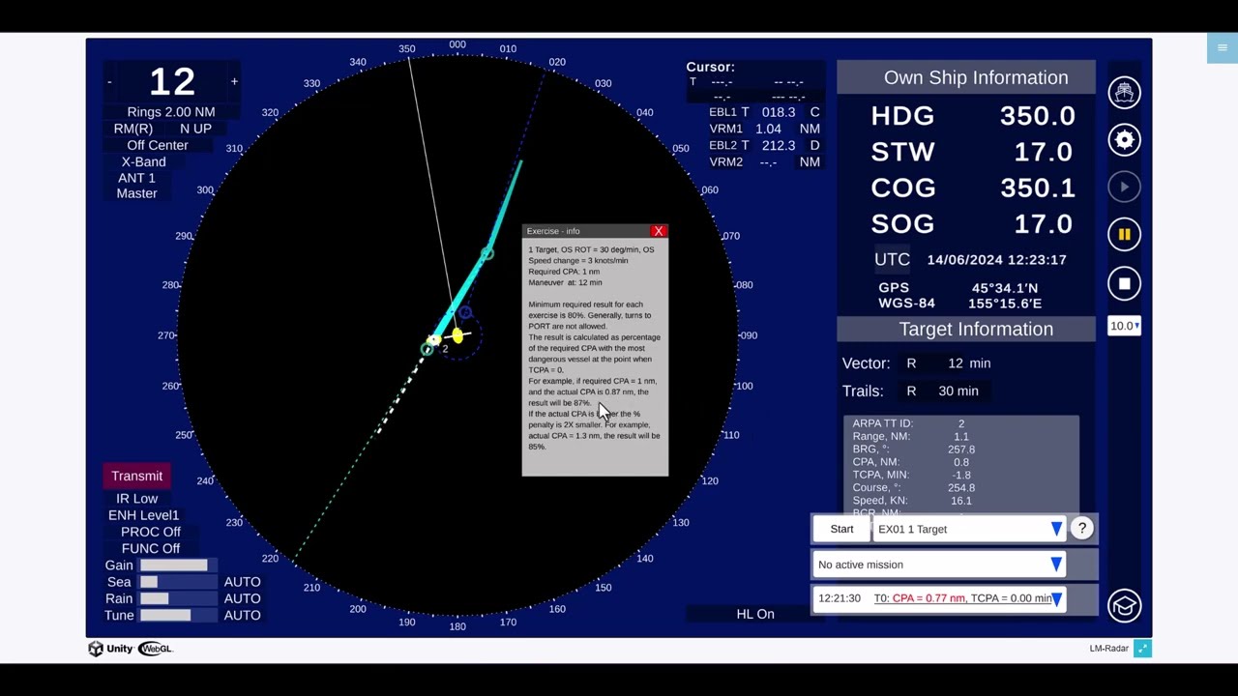Viewport: 1238px width, 696px height.
Task: Toggle FUNC Off setting
Action: [x=150, y=548]
